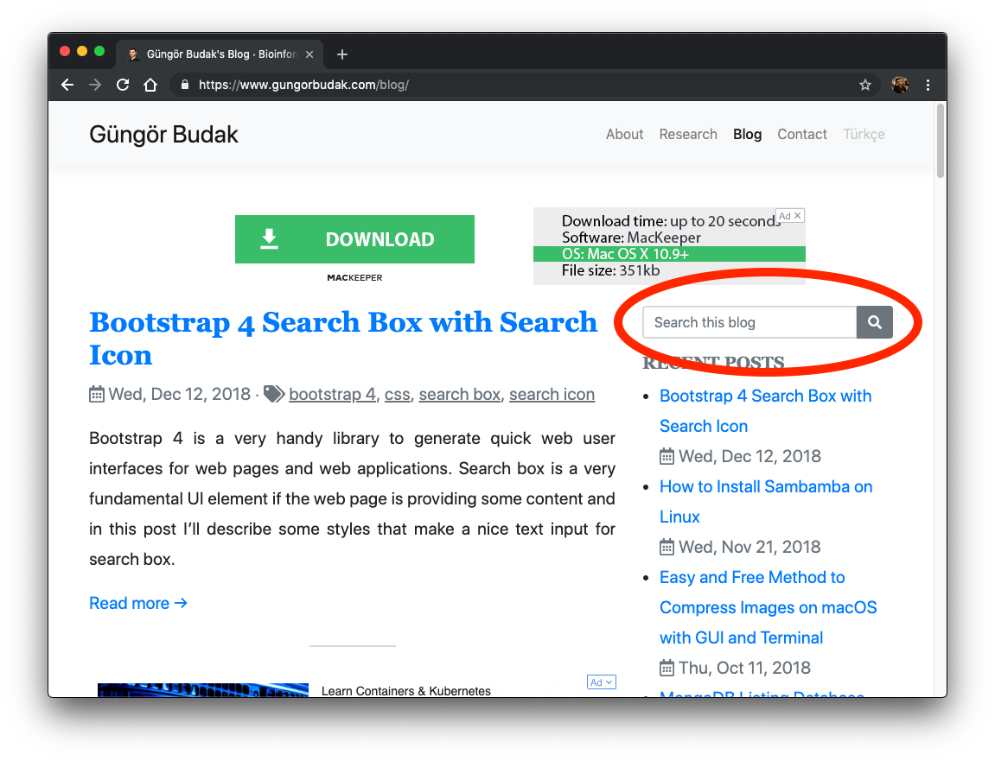The width and height of the screenshot is (995, 761).
Task: Switch language with the Türkçe link
Action: [x=864, y=134]
